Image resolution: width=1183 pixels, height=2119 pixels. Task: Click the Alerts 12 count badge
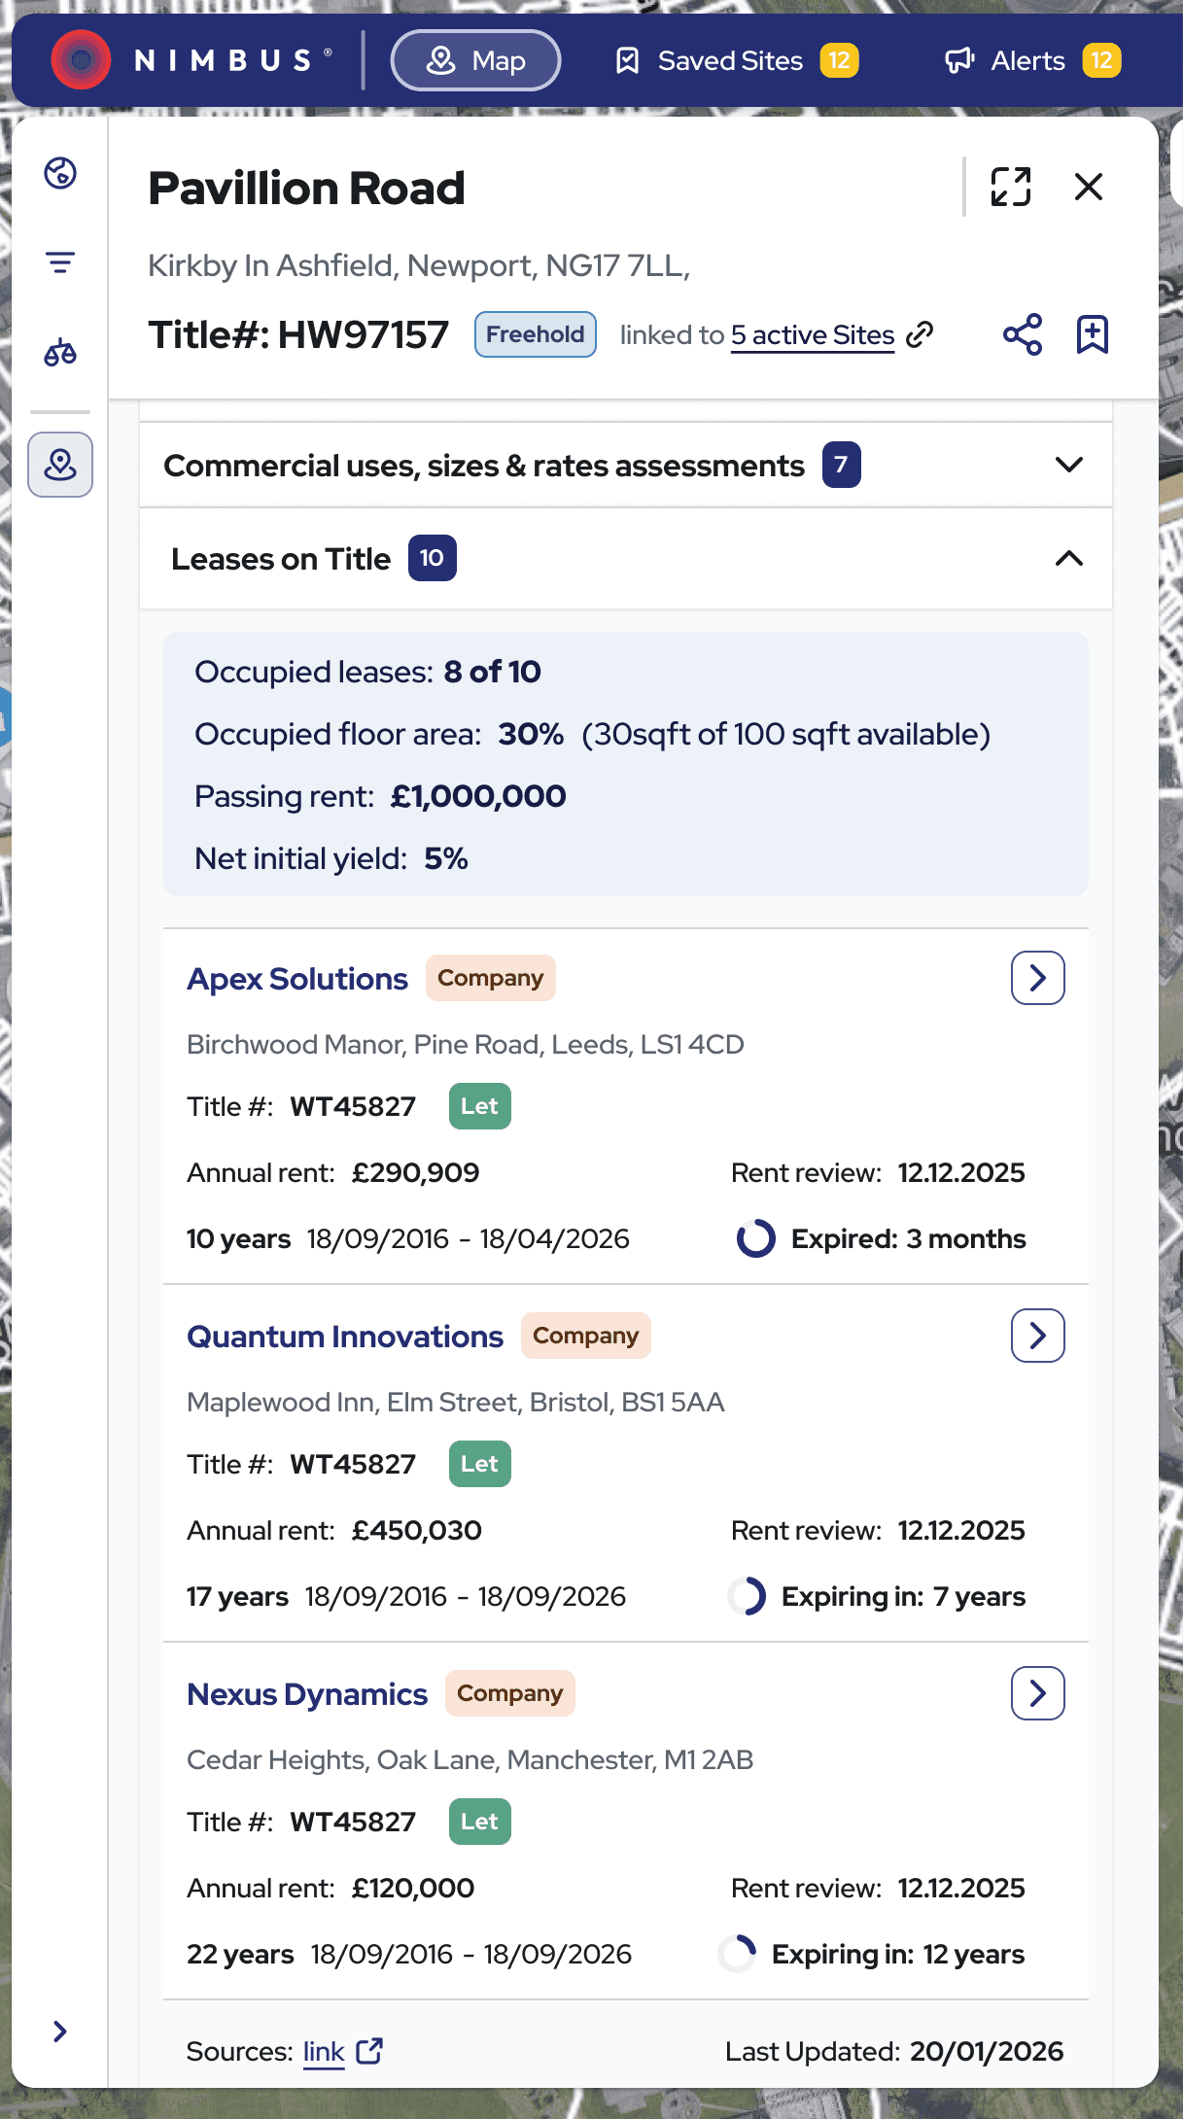[1101, 60]
